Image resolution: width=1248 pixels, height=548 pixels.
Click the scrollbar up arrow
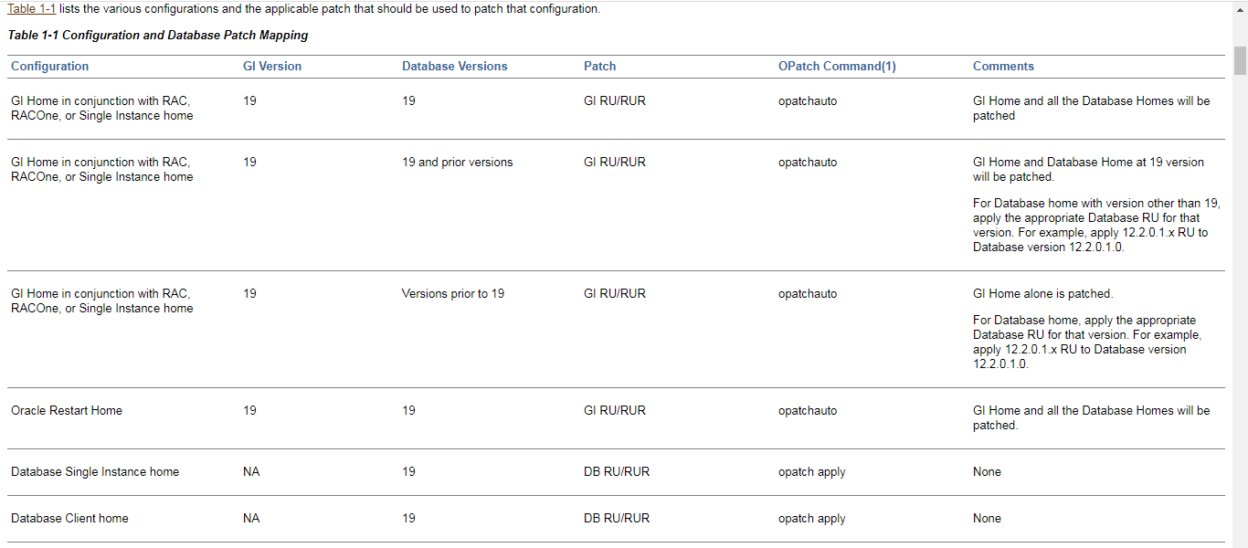coord(1240,8)
